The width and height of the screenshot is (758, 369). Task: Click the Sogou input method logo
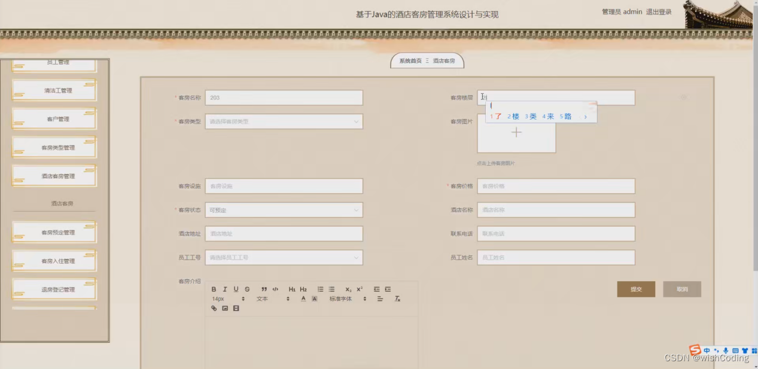pyautogui.click(x=695, y=350)
